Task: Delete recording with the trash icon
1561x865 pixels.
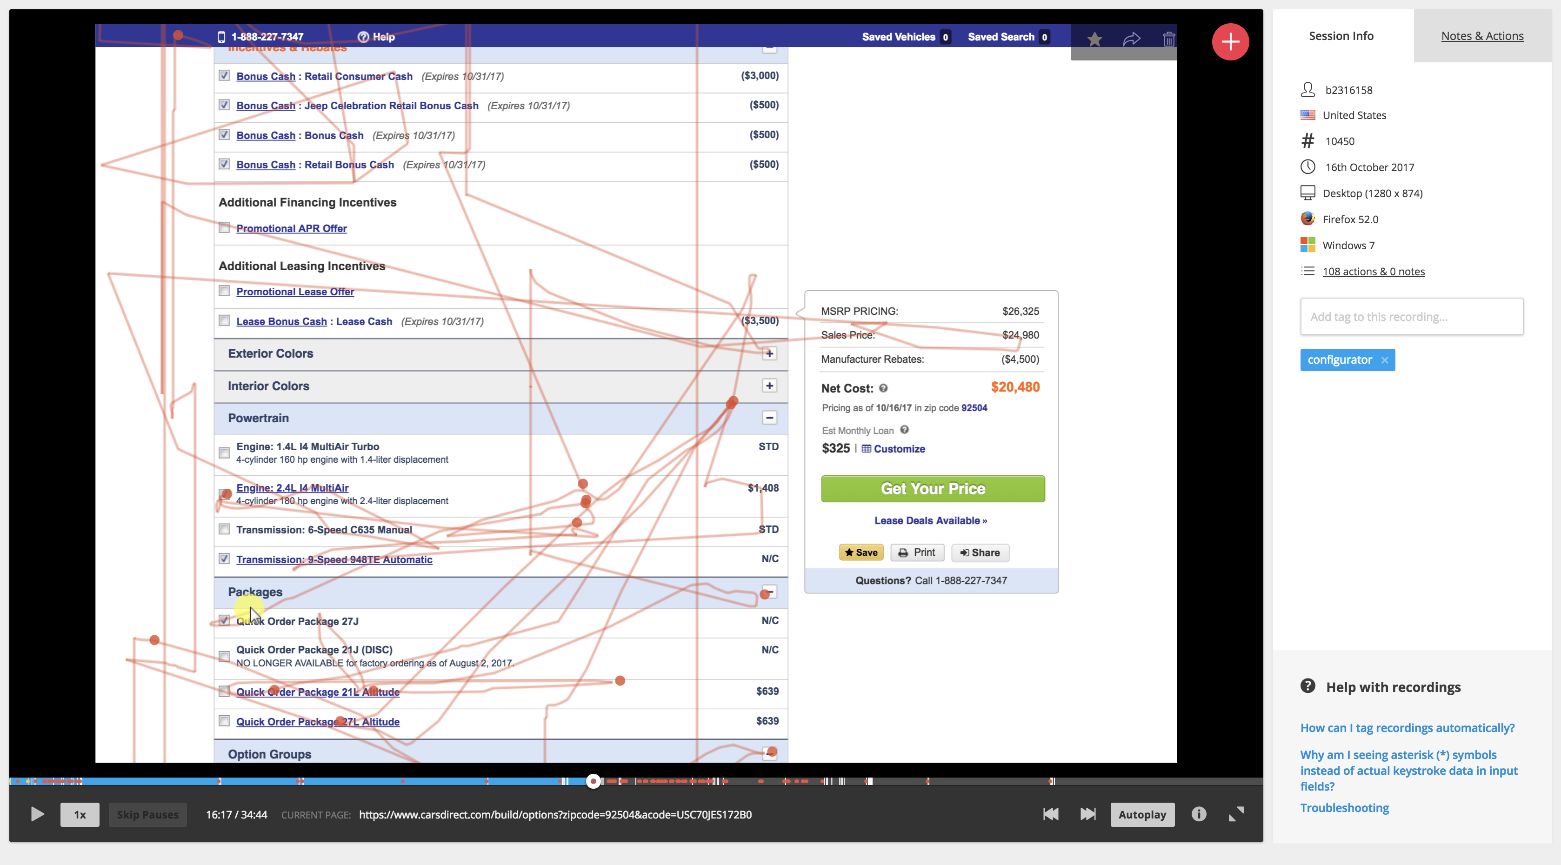Action: (x=1168, y=40)
